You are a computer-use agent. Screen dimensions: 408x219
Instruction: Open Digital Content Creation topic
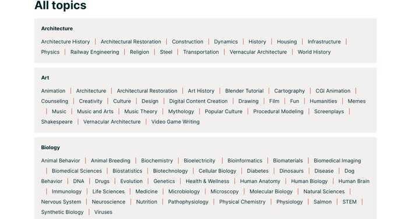tap(198, 101)
